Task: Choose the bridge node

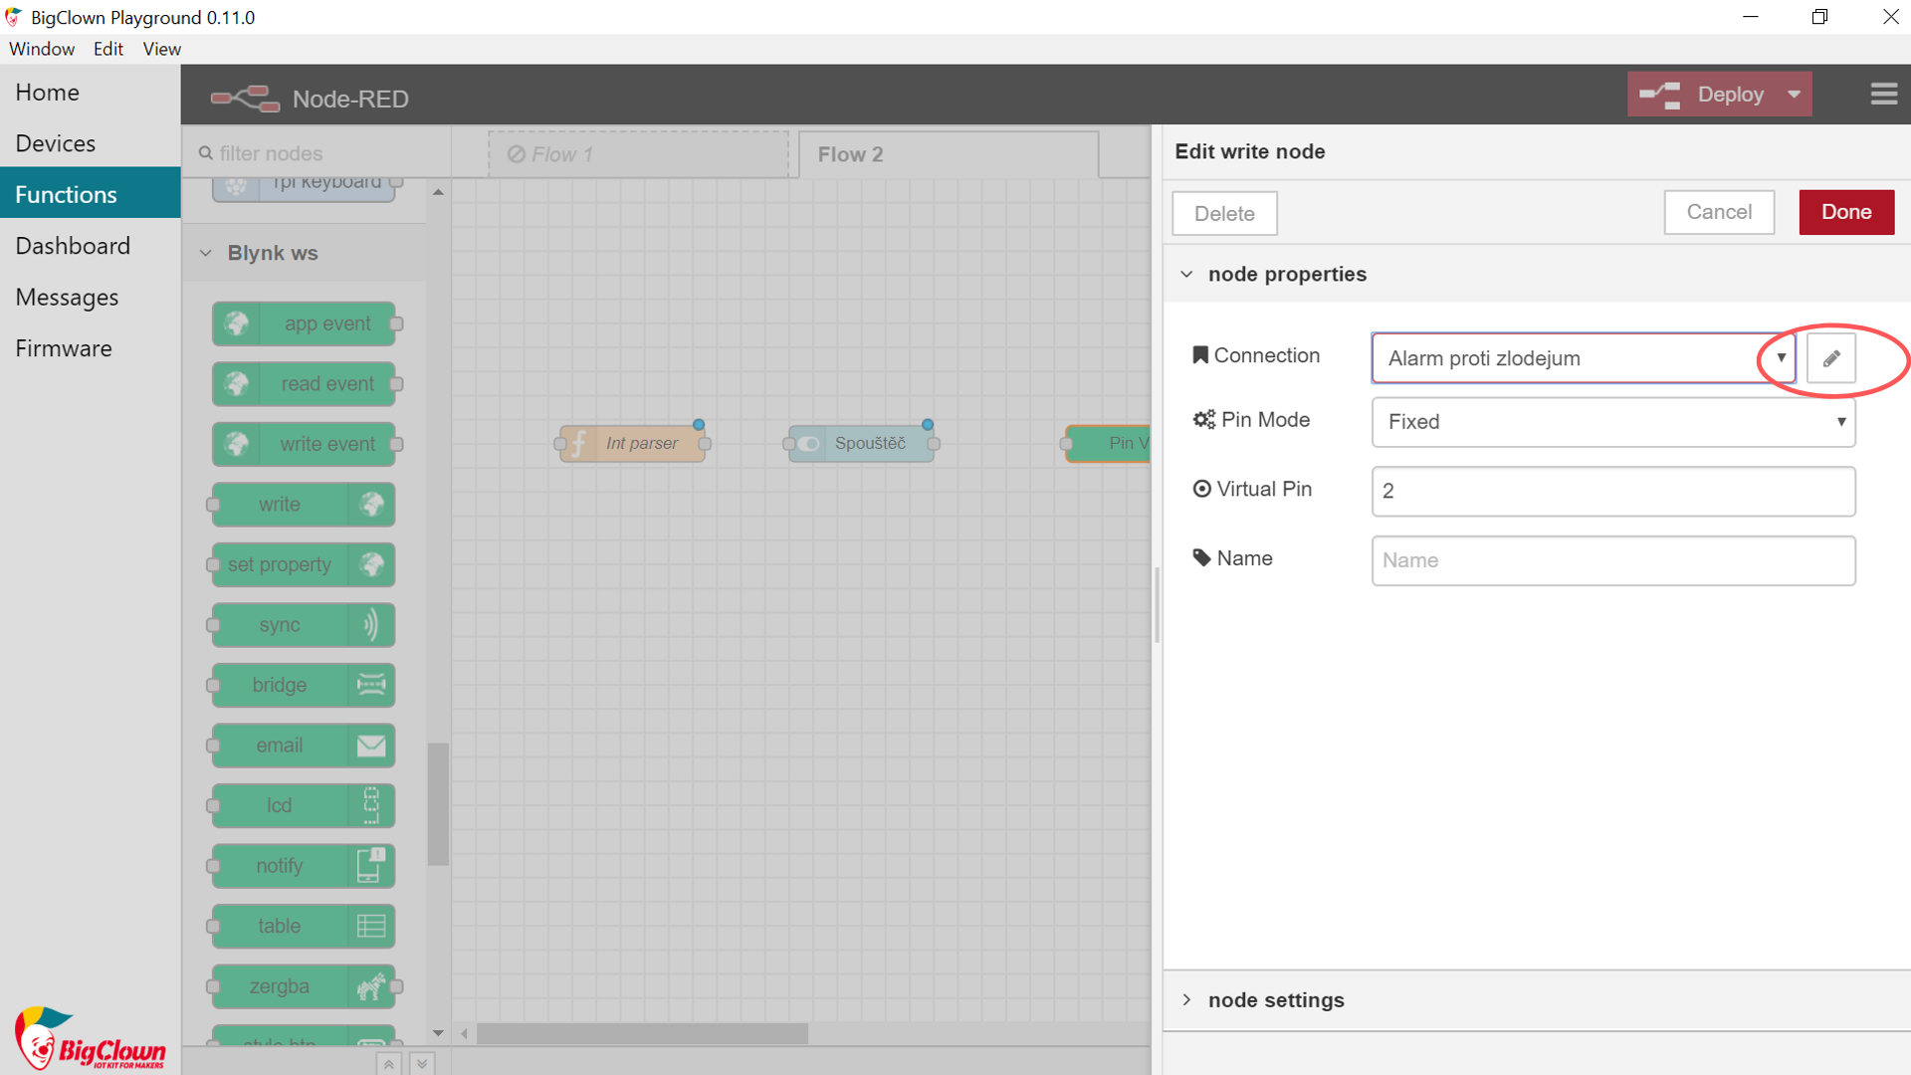Action: pos(303,685)
